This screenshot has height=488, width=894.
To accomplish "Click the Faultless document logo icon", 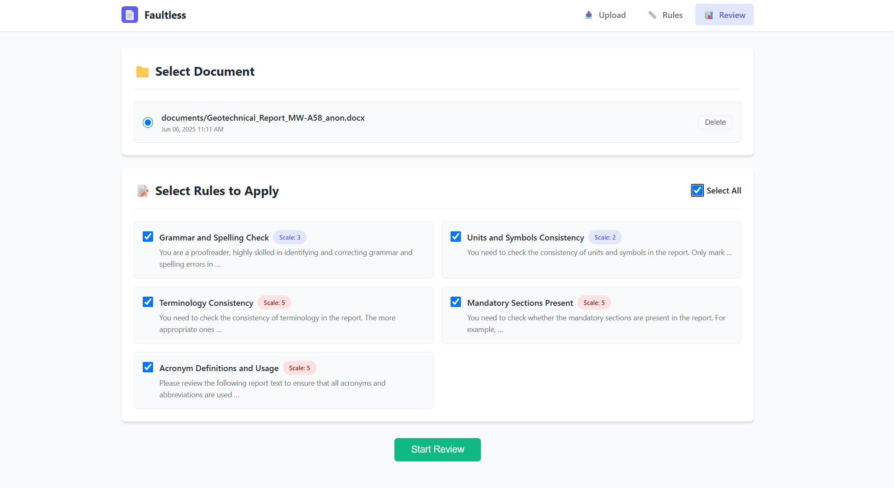I will (129, 15).
